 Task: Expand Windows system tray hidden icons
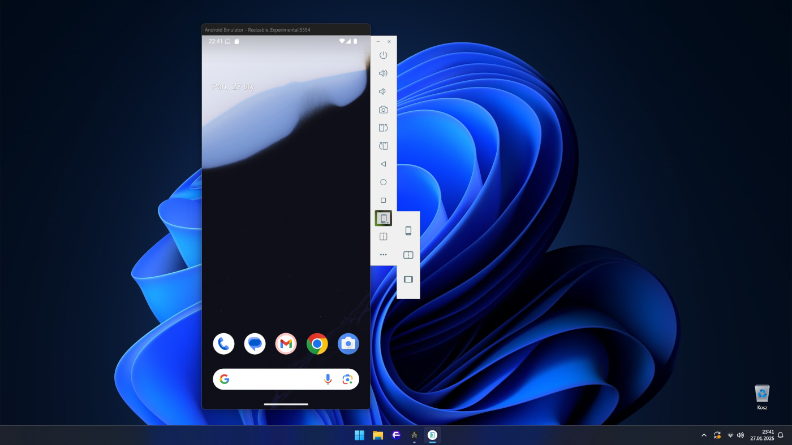tap(704, 435)
